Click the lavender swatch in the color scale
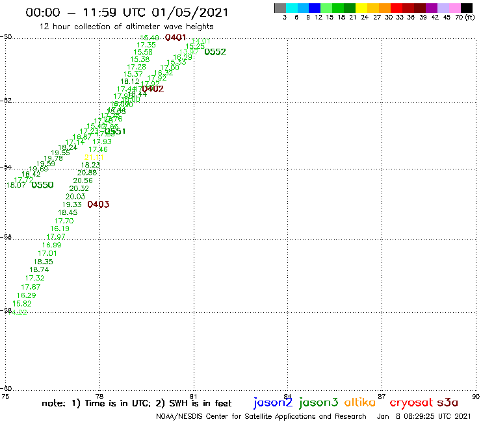481x422 pixels. (x=443, y=8)
